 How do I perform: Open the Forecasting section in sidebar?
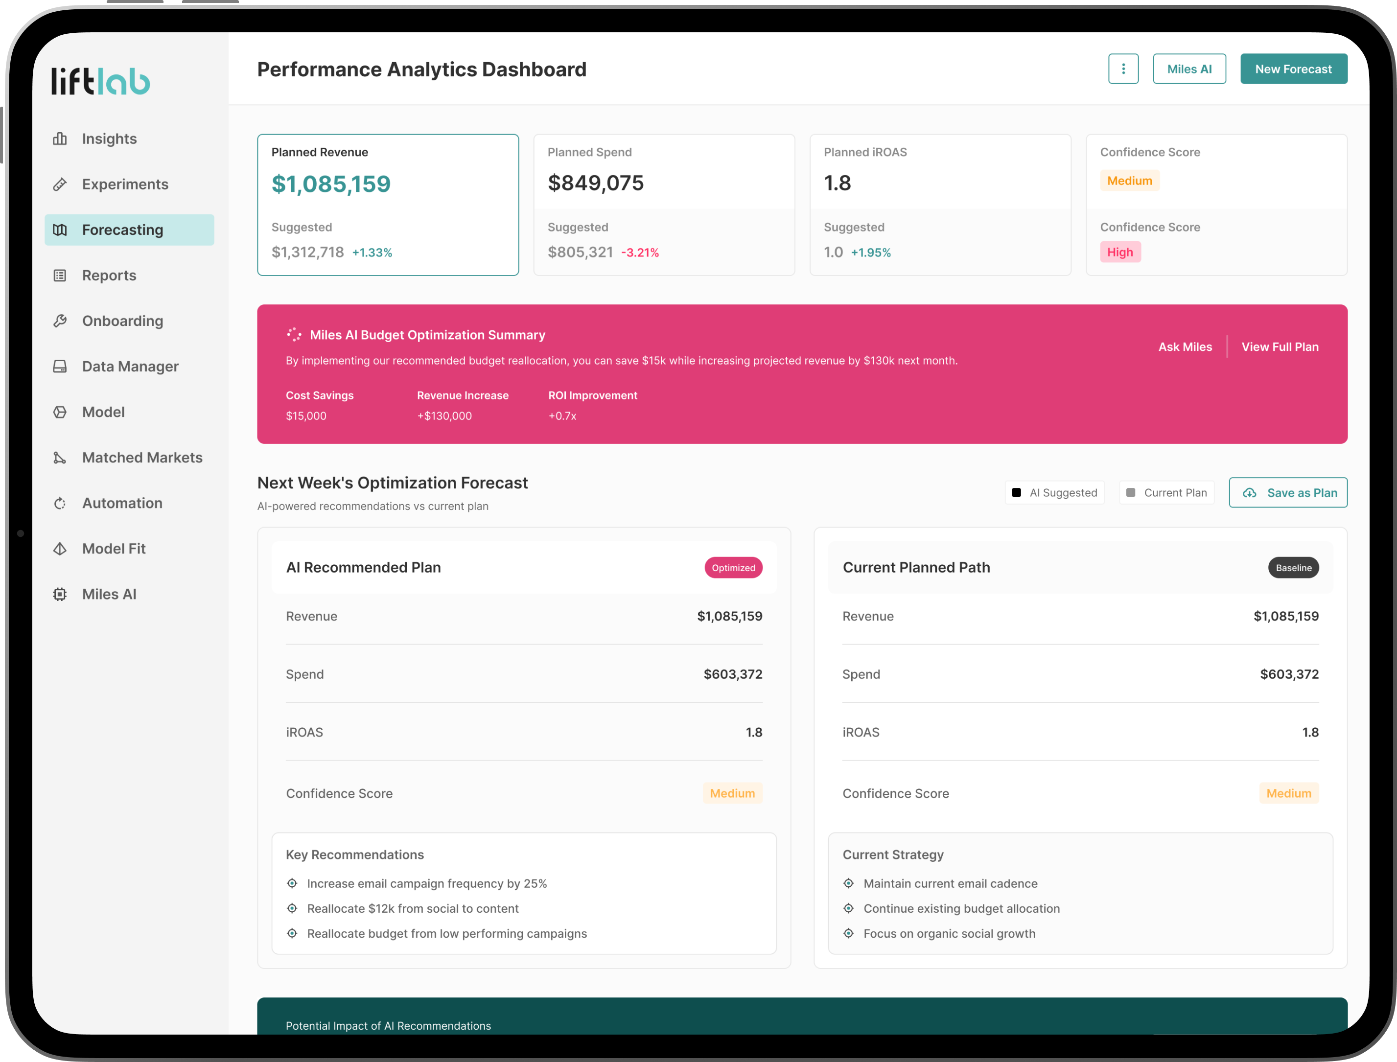point(129,230)
